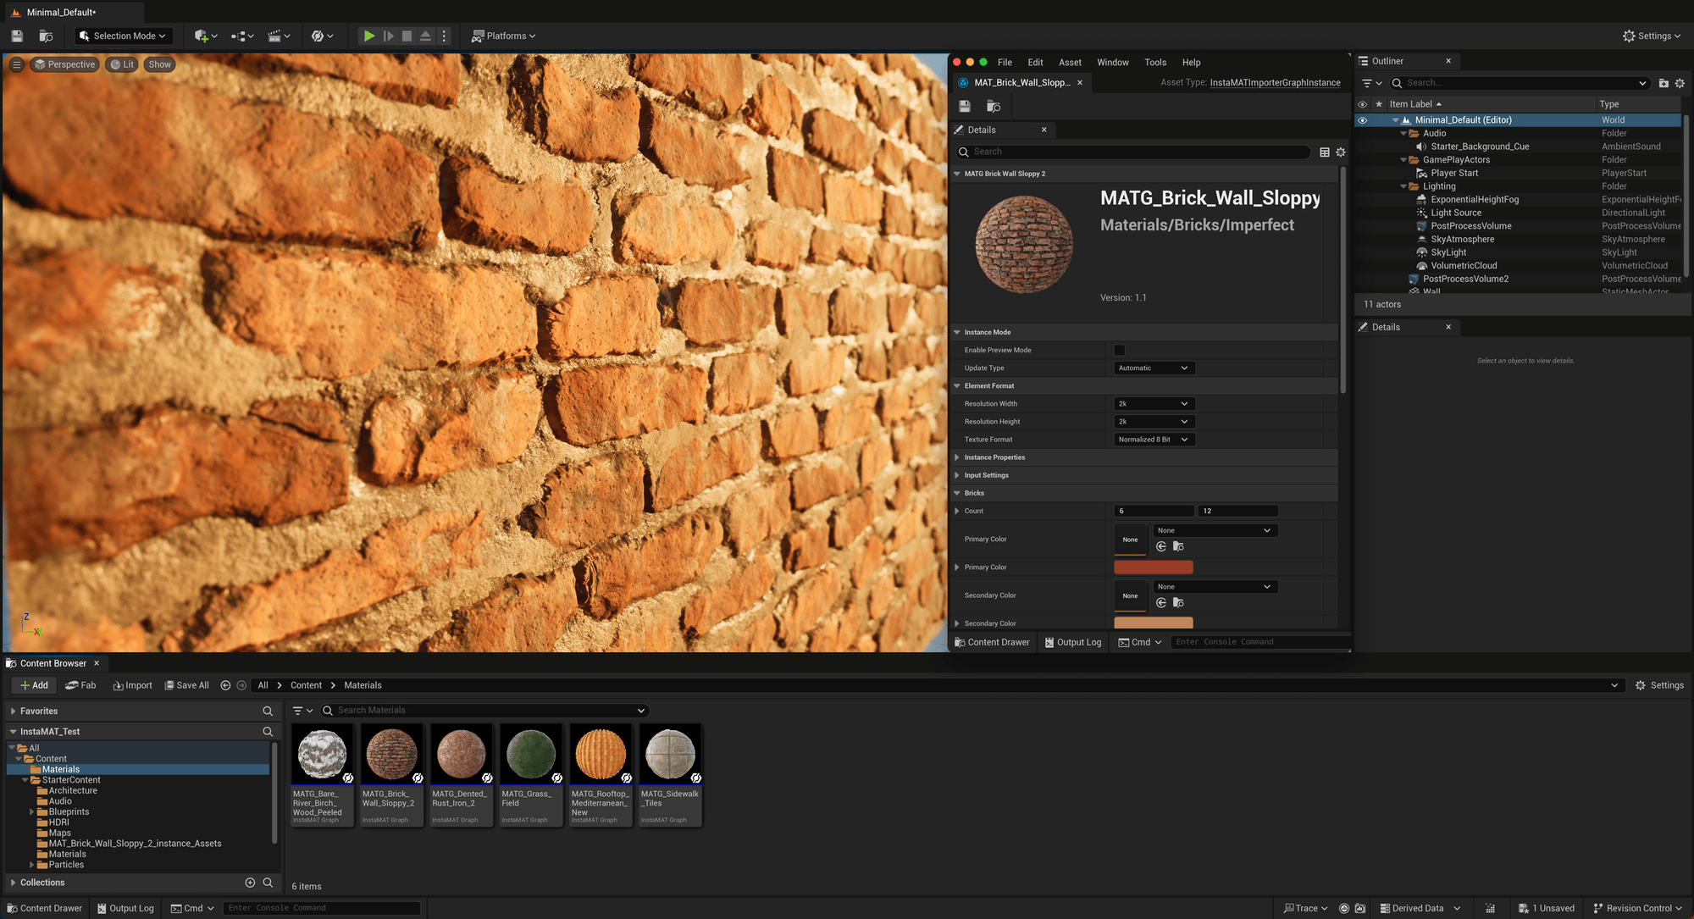Viewport: 1694px width, 919px height.
Task: Open the Help menu
Action: pyautogui.click(x=1191, y=62)
